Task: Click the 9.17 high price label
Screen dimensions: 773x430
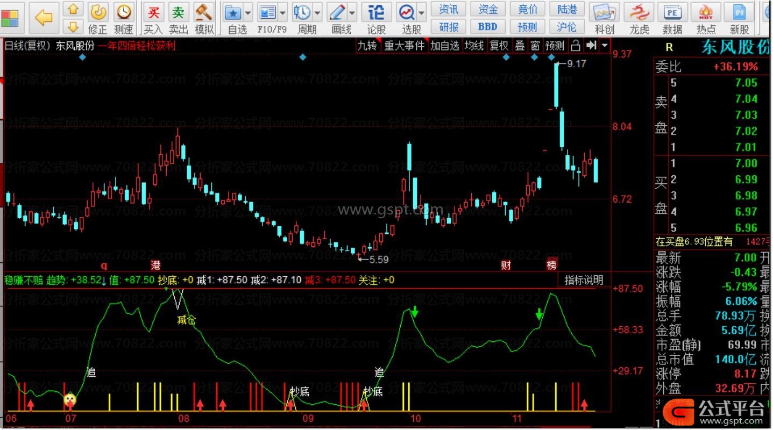Action: [576, 63]
